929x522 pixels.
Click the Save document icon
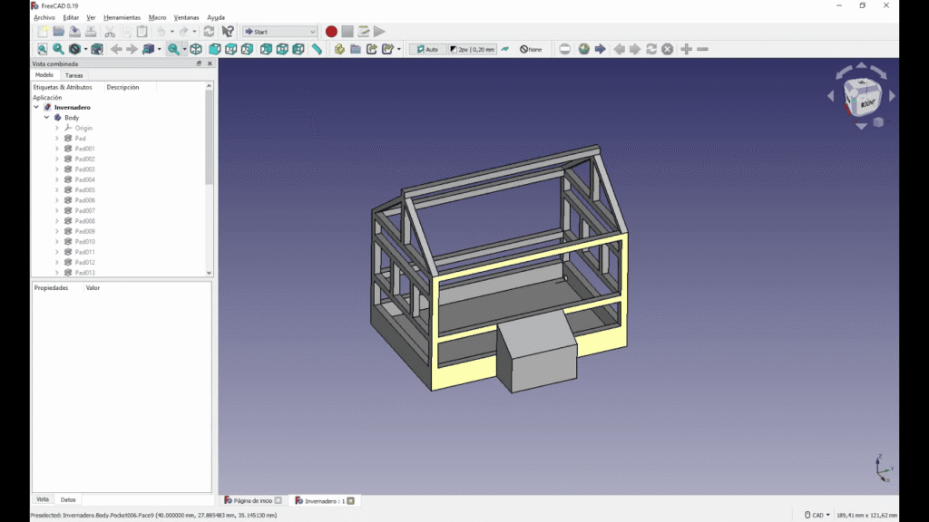(x=74, y=32)
